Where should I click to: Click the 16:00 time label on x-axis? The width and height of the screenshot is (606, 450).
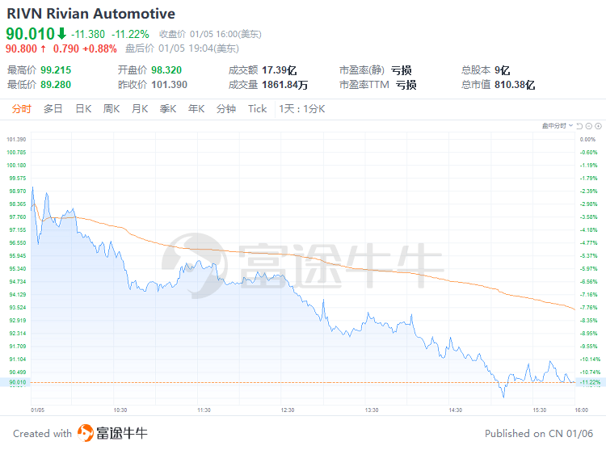(581, 410)
